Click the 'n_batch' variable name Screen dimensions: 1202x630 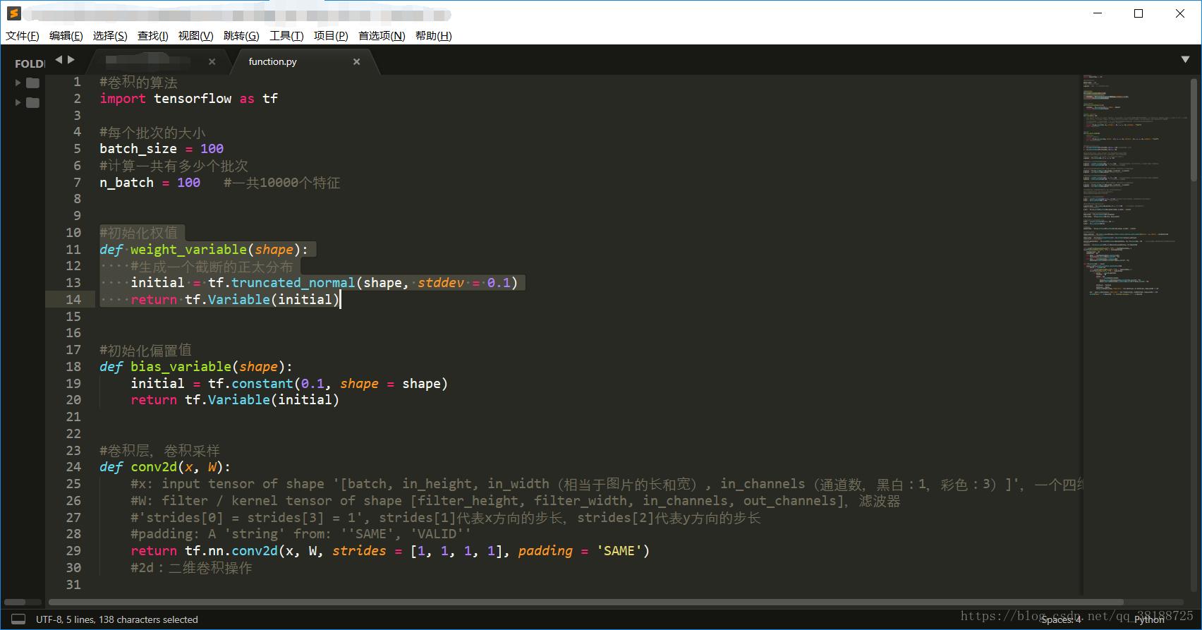coord(126,183)
